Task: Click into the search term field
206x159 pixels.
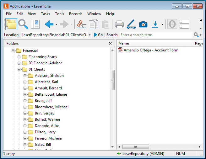Action: coord(156,35)
